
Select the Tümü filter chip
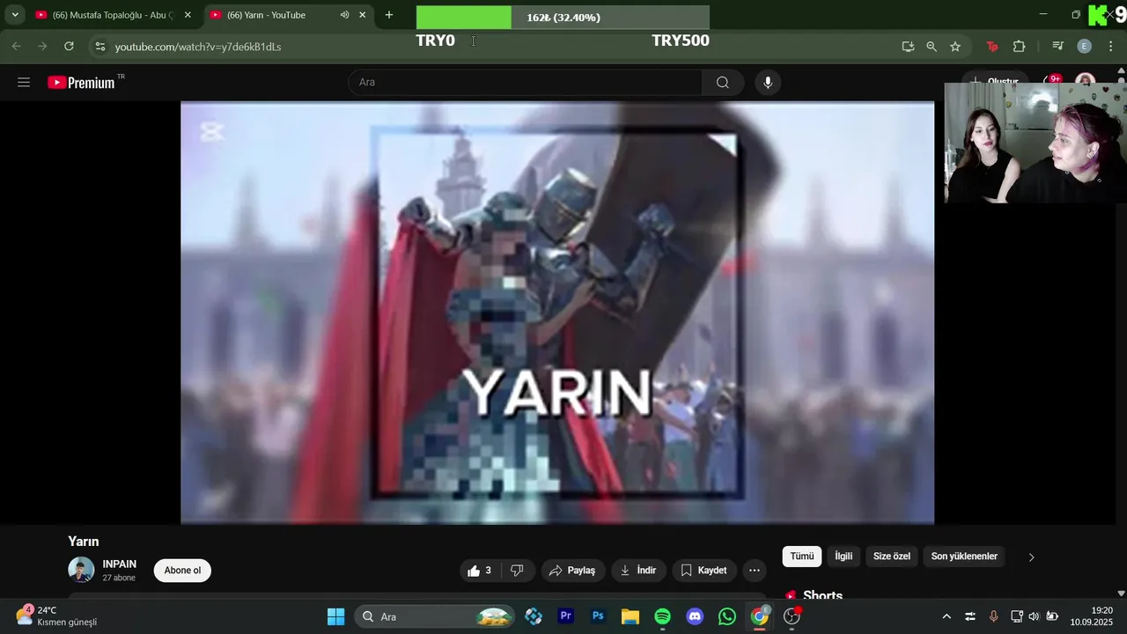[802, 557]
